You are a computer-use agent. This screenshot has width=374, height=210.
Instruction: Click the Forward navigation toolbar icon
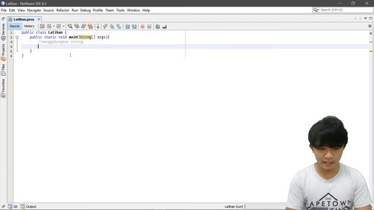[x=58, y=26]
